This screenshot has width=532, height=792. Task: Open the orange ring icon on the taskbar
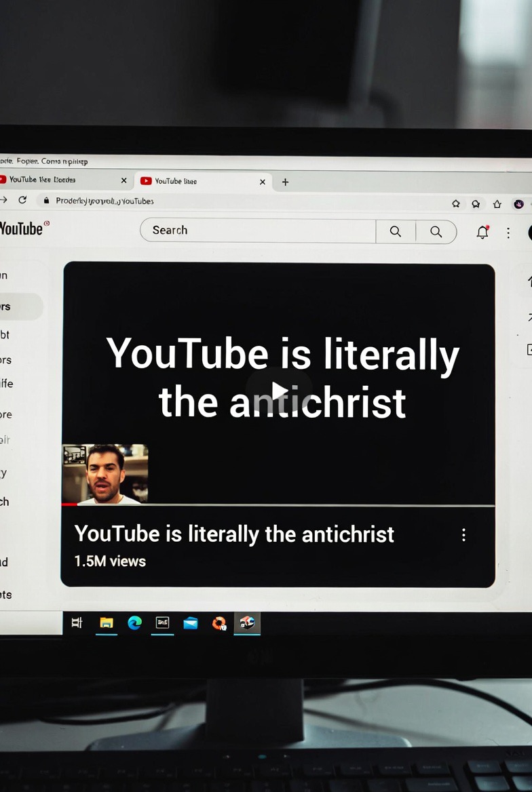click(219, 624)
